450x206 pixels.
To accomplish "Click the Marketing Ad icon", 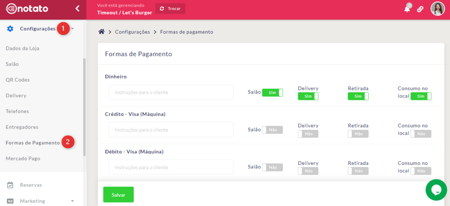I will [x=10, y=201].
